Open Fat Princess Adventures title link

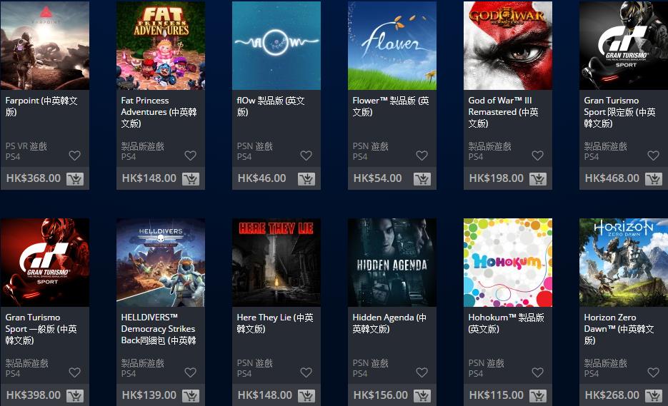(x=159, y=112)
